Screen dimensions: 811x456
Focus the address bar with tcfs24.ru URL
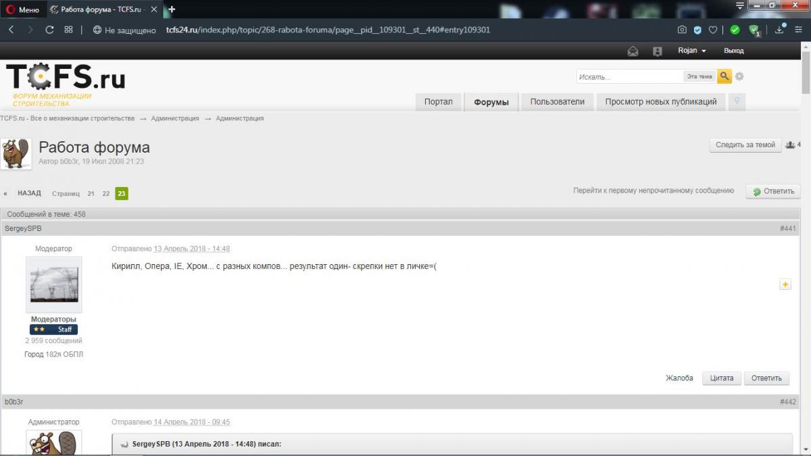pos(328,30)
